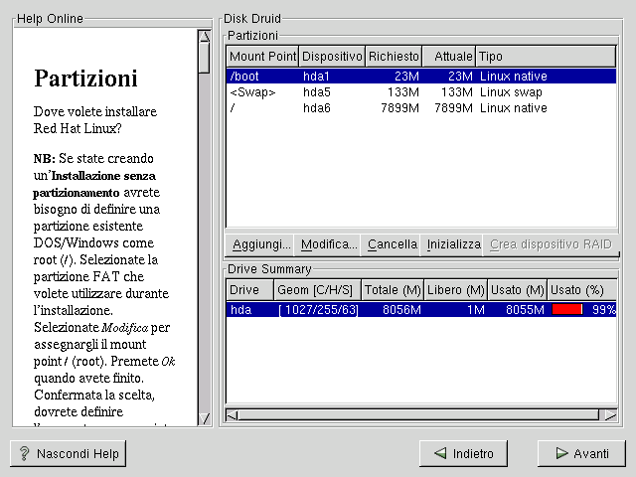This screenshot has width=636, height=477.
Task: Select the /boot hda1 partition row
Action: (x=420, y=76)
